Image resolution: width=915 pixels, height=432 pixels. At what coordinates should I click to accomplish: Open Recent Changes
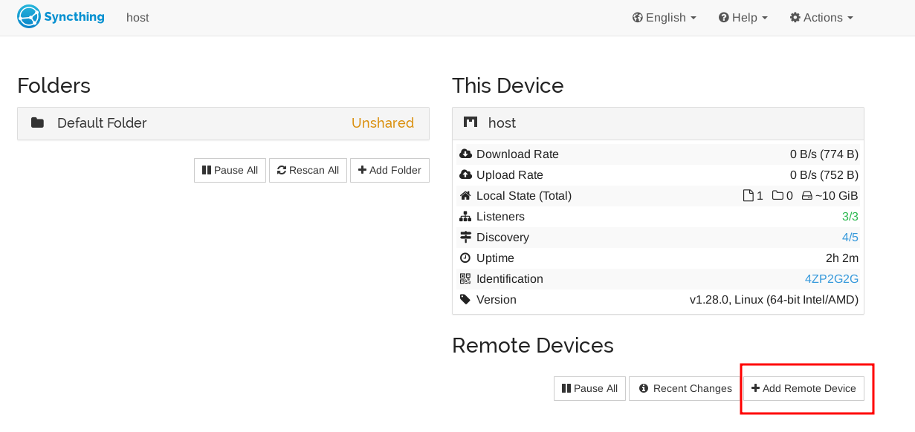[x=685, y=388]
